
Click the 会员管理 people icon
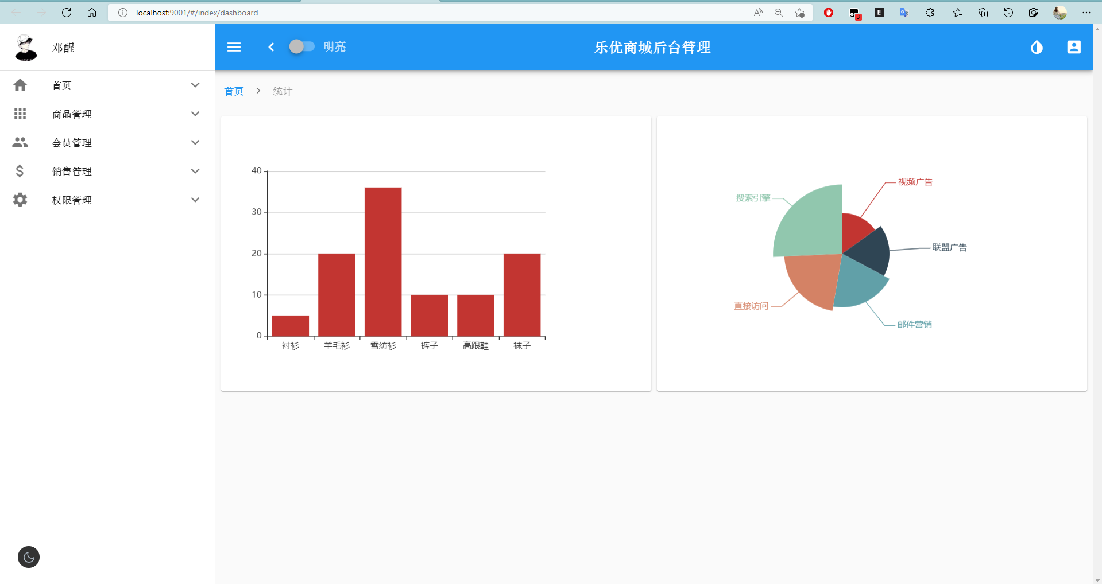coord(20,142)
